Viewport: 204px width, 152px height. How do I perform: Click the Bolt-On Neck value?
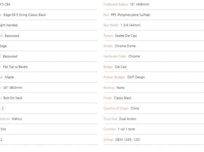(13, 98)
